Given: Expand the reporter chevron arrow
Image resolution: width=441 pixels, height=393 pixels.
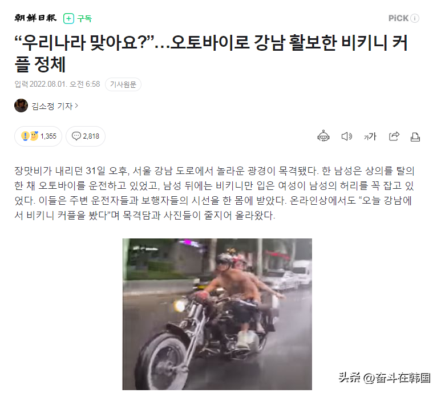Looking at the screenshot, I should [76, 106].
